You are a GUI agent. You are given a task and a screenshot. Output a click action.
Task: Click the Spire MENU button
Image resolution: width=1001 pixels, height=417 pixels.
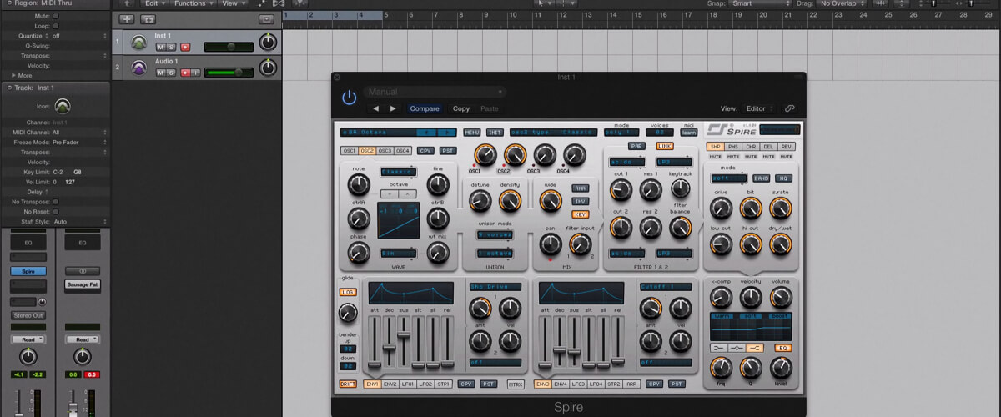pos(473,132)
